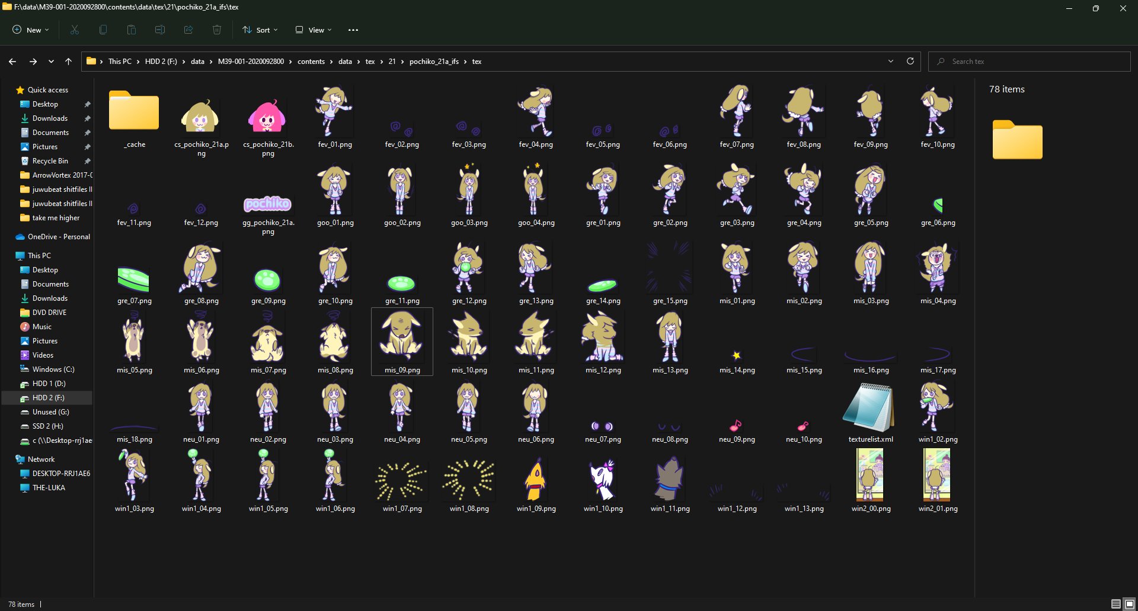Image resolution: width=1138 pixels, height=611 pixels.
Task: Open the Sort dropdown menu
Action: click(x=260, y=30)
